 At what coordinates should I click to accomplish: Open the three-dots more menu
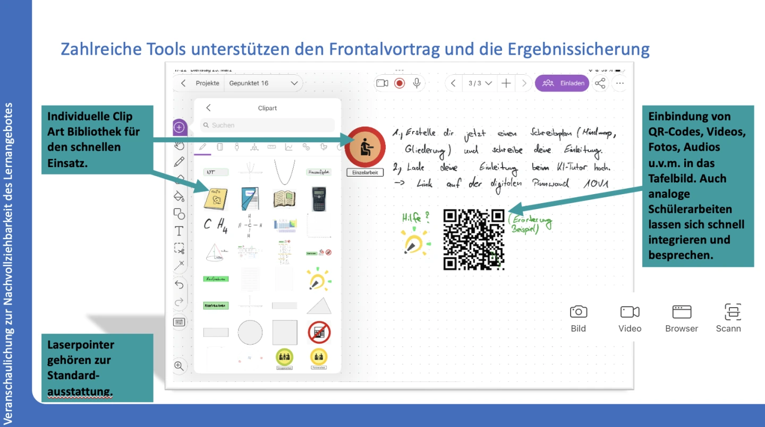pos(620,83)
